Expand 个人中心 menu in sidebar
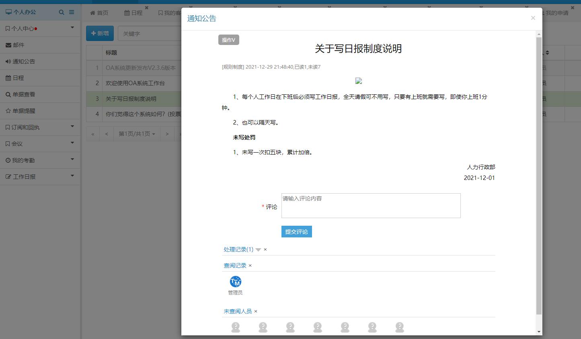The width and height of the screenshot is (581, 339). coord(40,29)
